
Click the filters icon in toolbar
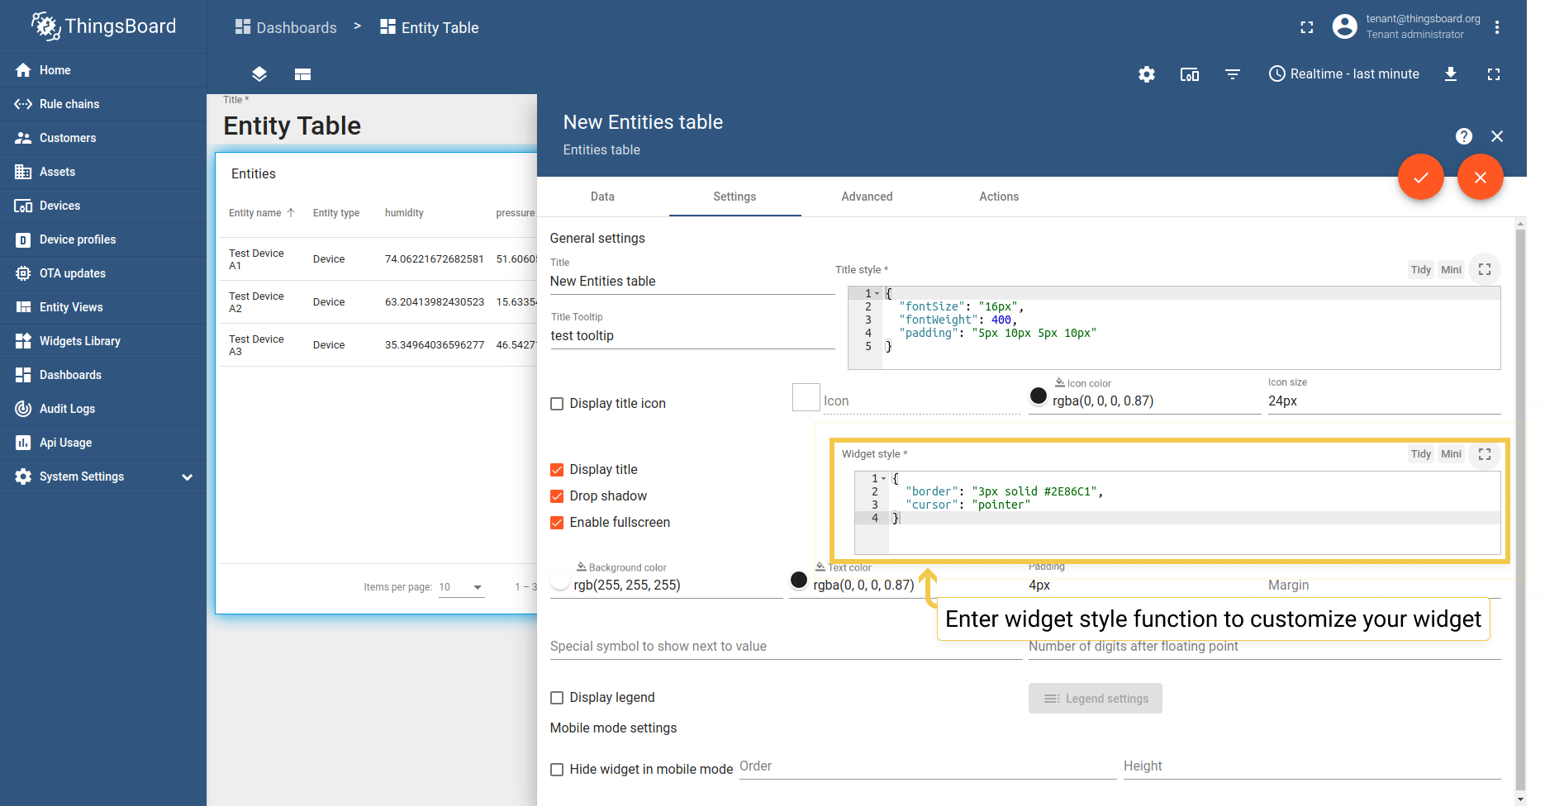[x=1232, y=74]
